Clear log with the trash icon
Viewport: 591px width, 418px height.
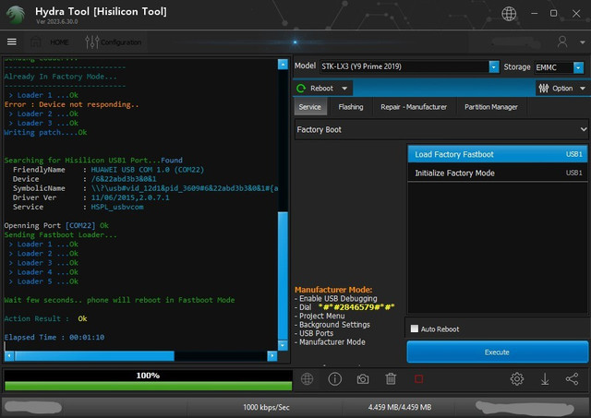coord(391,379)
